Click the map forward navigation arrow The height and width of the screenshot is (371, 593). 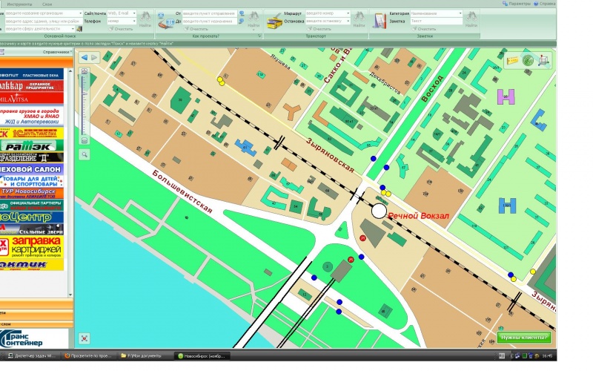click(x=94, y=57)
